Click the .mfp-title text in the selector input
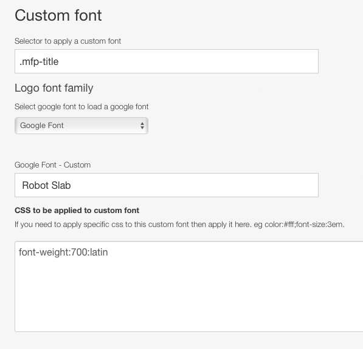The width and height of the screenshot is (363, 349). click(39, 62)
